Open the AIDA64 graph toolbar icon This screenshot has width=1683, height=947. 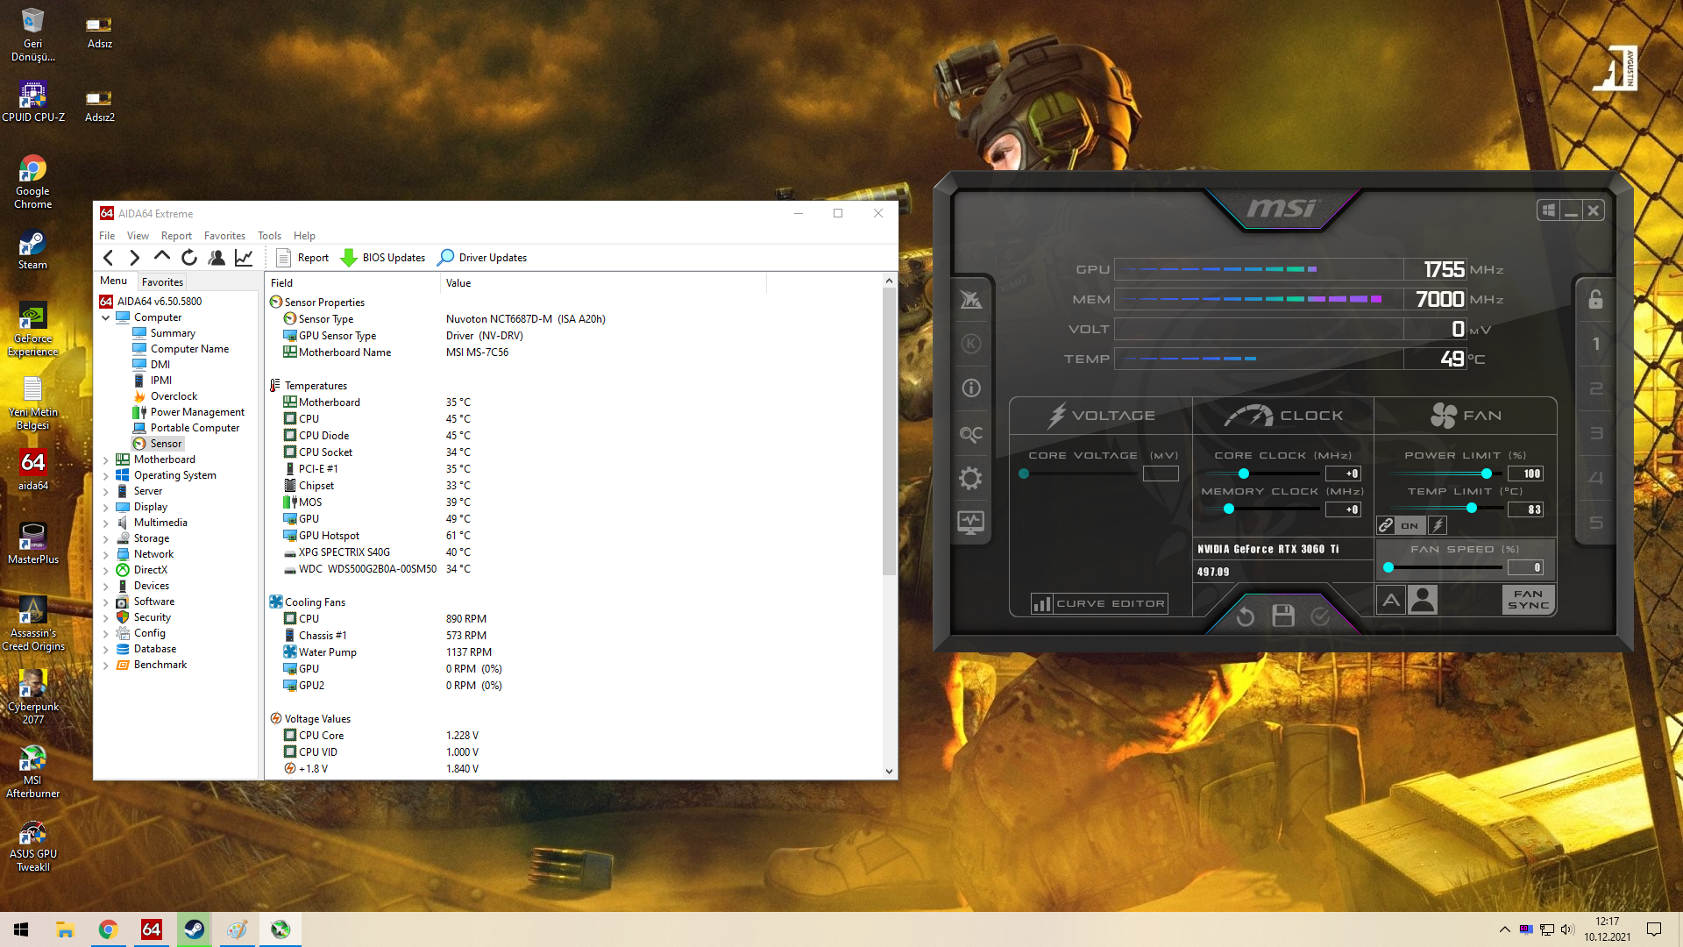pyautogui.click(x=244, y=257)
